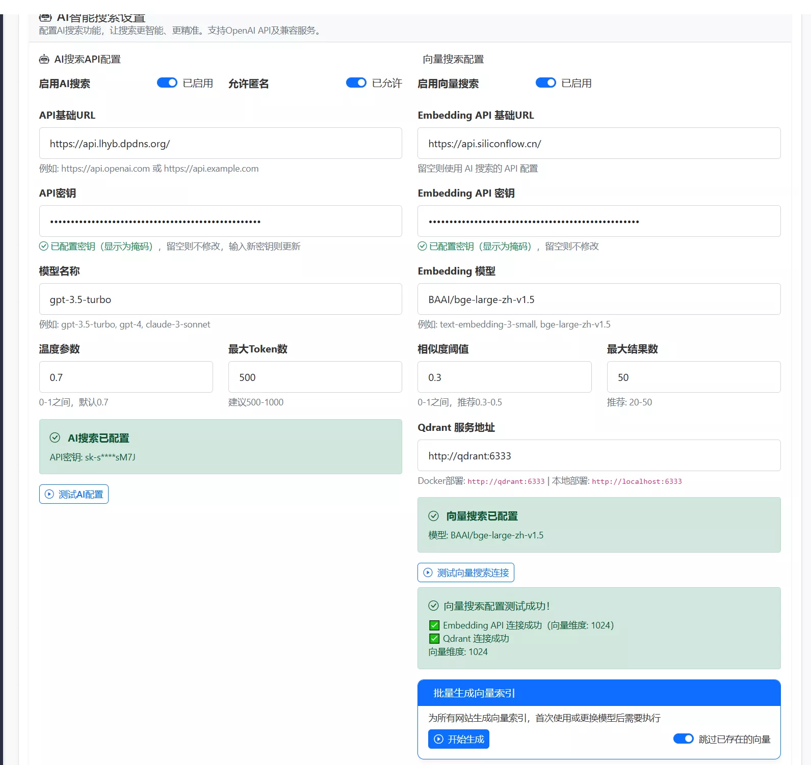
Task: Toggle the 启用向量搜索 switch
Action: pyautogui.click(x=545, y=83)
